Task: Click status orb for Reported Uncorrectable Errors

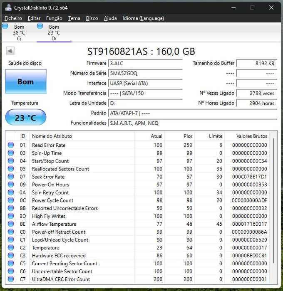Action: [11, 208]
